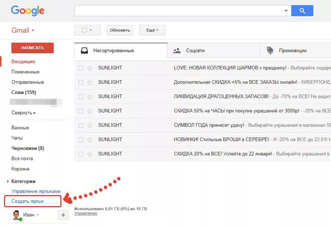Expand the Категории tree arrow
Image resolution: width=331 pixels, height=226 pixels.
tap(8, 181)
